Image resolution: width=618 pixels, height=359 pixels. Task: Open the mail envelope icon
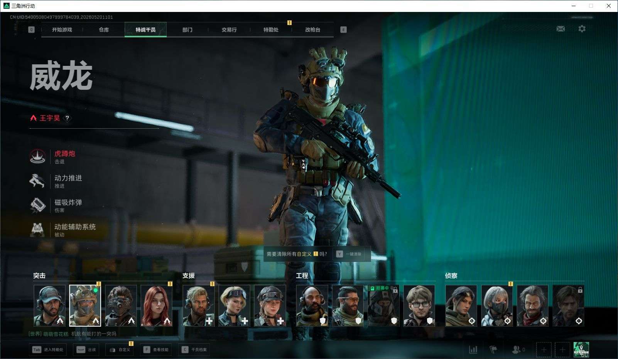[x=561, y=29]
